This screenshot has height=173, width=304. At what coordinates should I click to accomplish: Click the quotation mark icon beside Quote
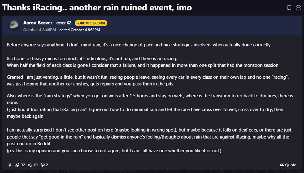tap(282, 165)
